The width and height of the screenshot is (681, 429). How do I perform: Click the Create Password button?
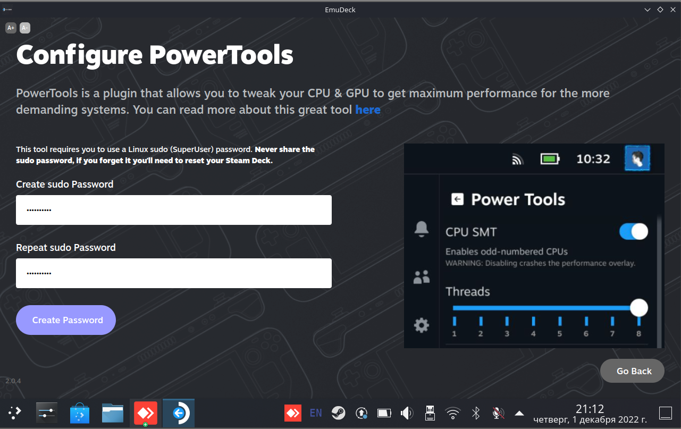pyautogui.click(x=66, y=320)
